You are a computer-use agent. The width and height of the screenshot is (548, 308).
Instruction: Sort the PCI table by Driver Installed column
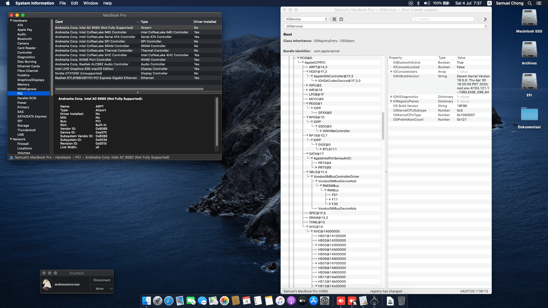pyautogui.click(x=207, y=22)
